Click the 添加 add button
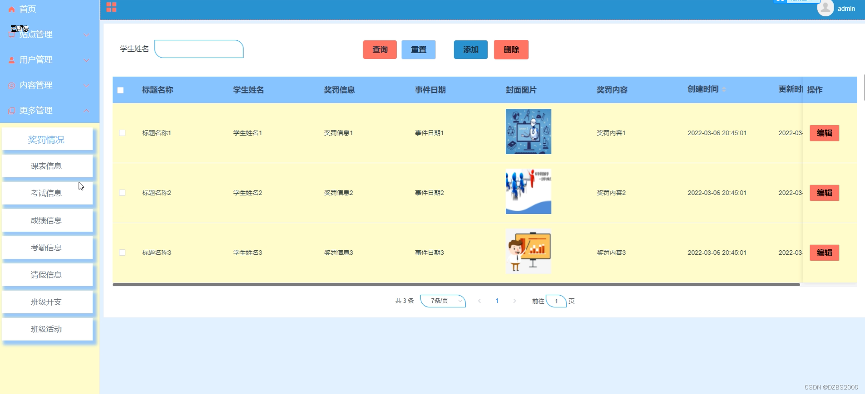The image size is (865, 394). (x=471, y=50)
